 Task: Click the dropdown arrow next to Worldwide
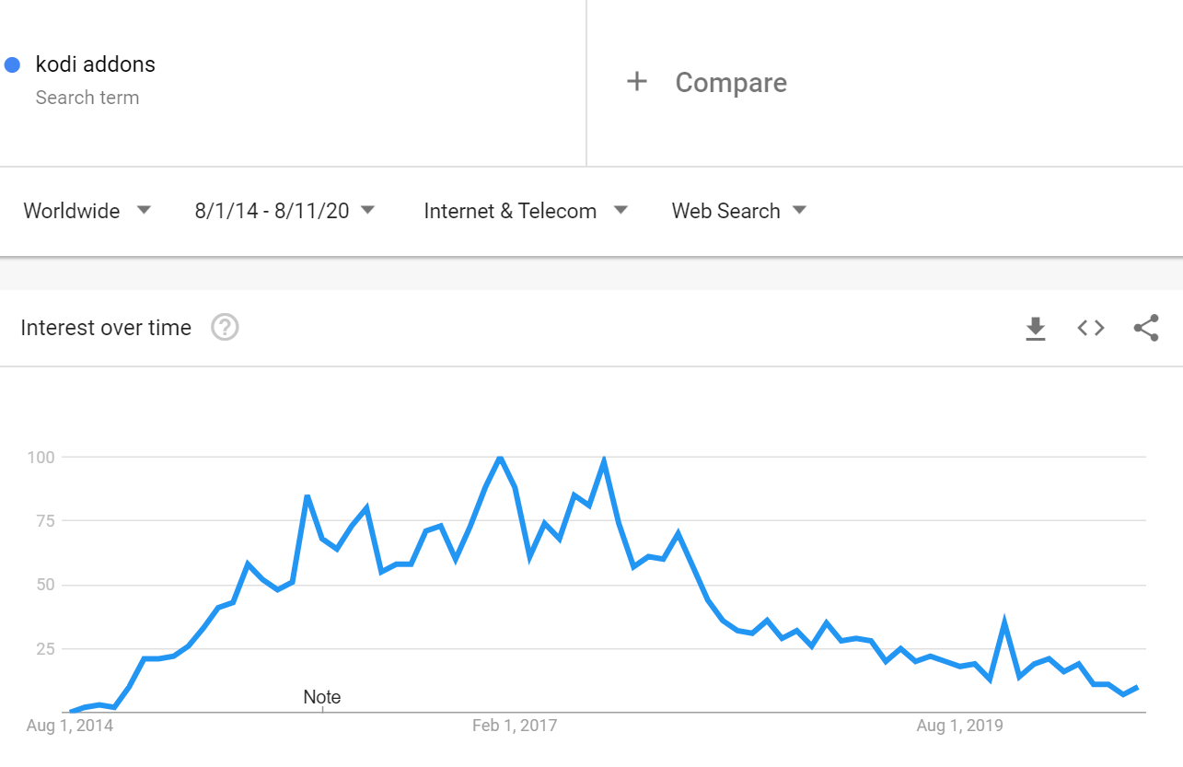[144, 210]
